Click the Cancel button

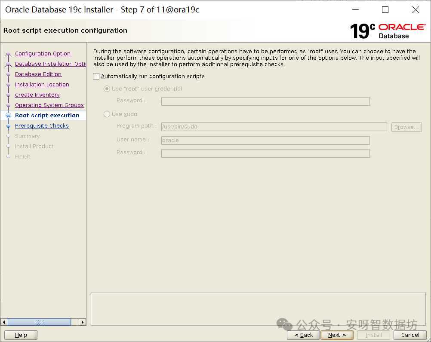coord(410,335)
